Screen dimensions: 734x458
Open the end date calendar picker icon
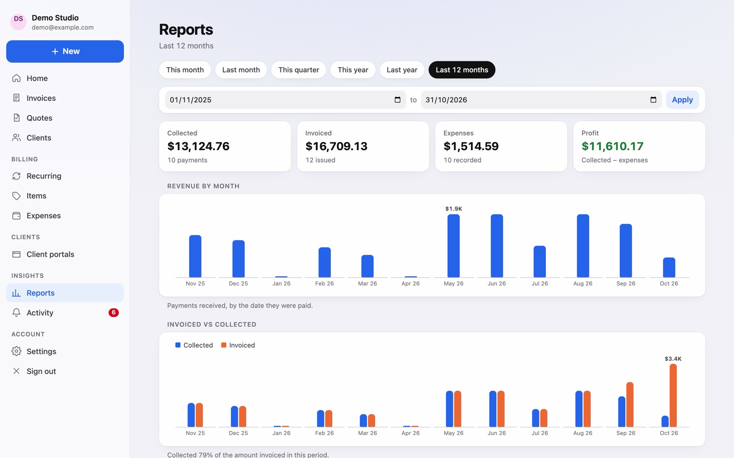click(x=653, y=100)
